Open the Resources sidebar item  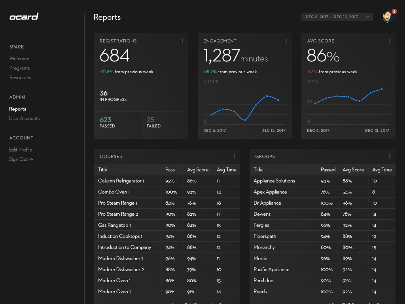click(x=20, y=78)
